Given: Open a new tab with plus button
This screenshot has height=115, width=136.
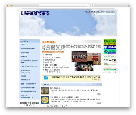Looking at the screenshot, I should tap(129, 6).
